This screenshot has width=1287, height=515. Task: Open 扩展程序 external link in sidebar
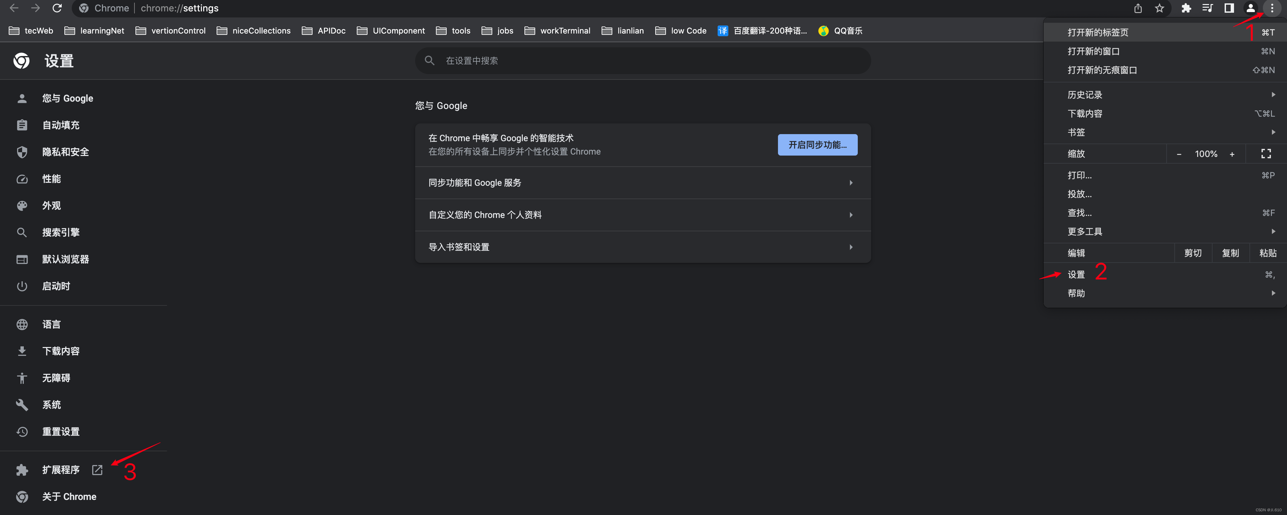(x=61, y=470)
